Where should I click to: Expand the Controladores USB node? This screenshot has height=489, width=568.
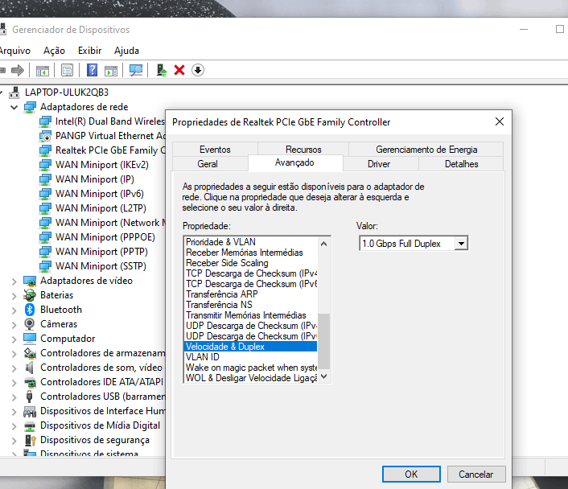pyautogui.click(x=14, y=397)
